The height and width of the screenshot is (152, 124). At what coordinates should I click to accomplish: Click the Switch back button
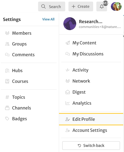click(x=91, y=146)
